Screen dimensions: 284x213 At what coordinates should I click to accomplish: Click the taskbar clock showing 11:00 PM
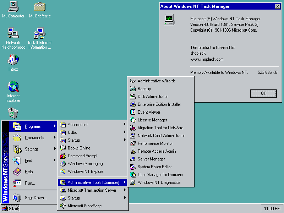(272, 209)
